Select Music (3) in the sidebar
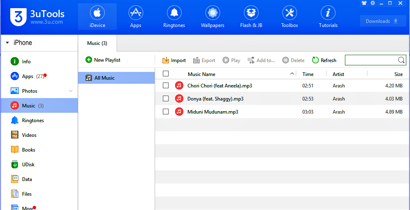The height and width of the screenshot is (210, 410). (x=39, y=105)
